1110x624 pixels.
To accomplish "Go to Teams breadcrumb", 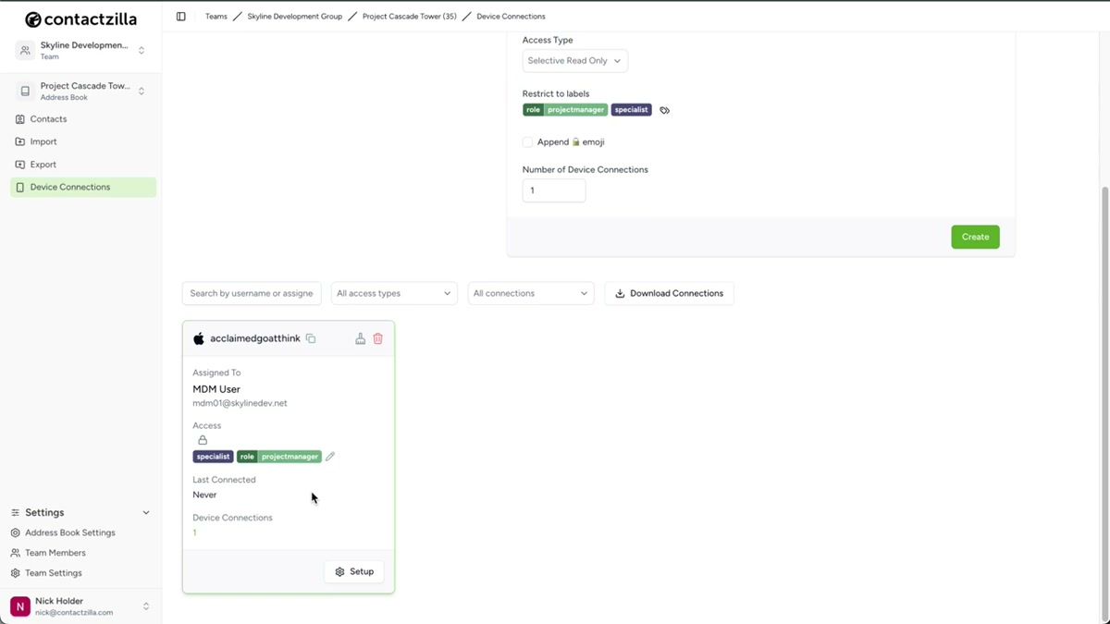I will coord(216,17).
